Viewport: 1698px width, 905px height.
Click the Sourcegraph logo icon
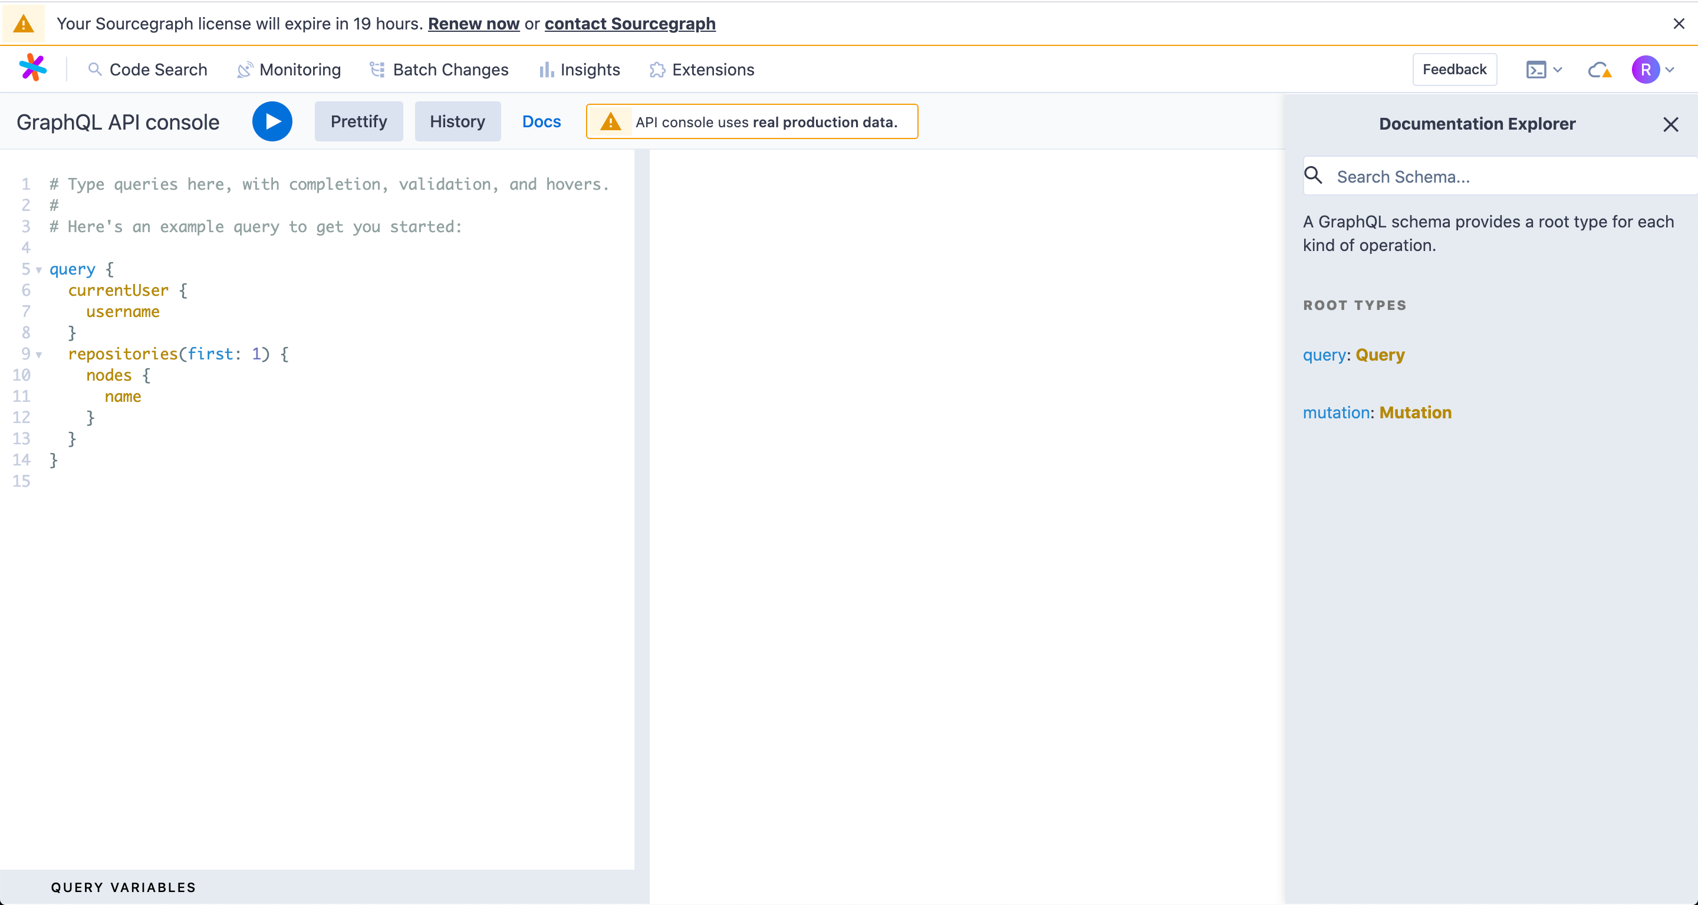tap(33, 68)
